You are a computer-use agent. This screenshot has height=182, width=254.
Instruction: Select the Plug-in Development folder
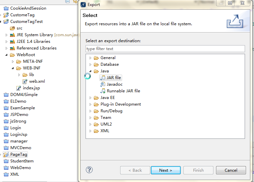pos(121,104)
